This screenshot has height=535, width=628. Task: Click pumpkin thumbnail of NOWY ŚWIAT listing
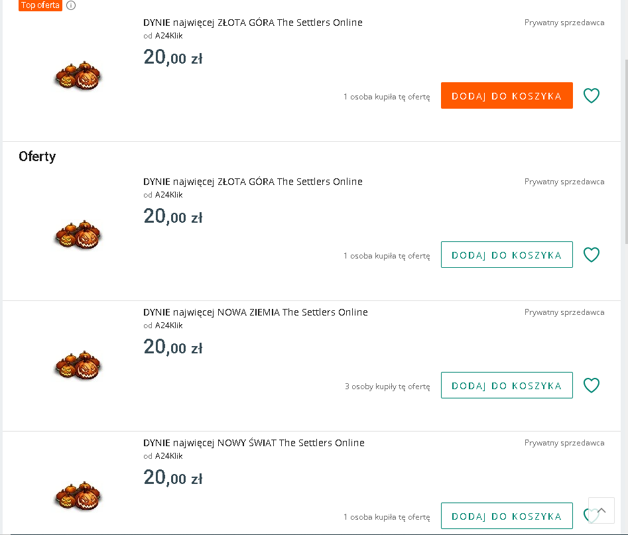tap(78, 496)
